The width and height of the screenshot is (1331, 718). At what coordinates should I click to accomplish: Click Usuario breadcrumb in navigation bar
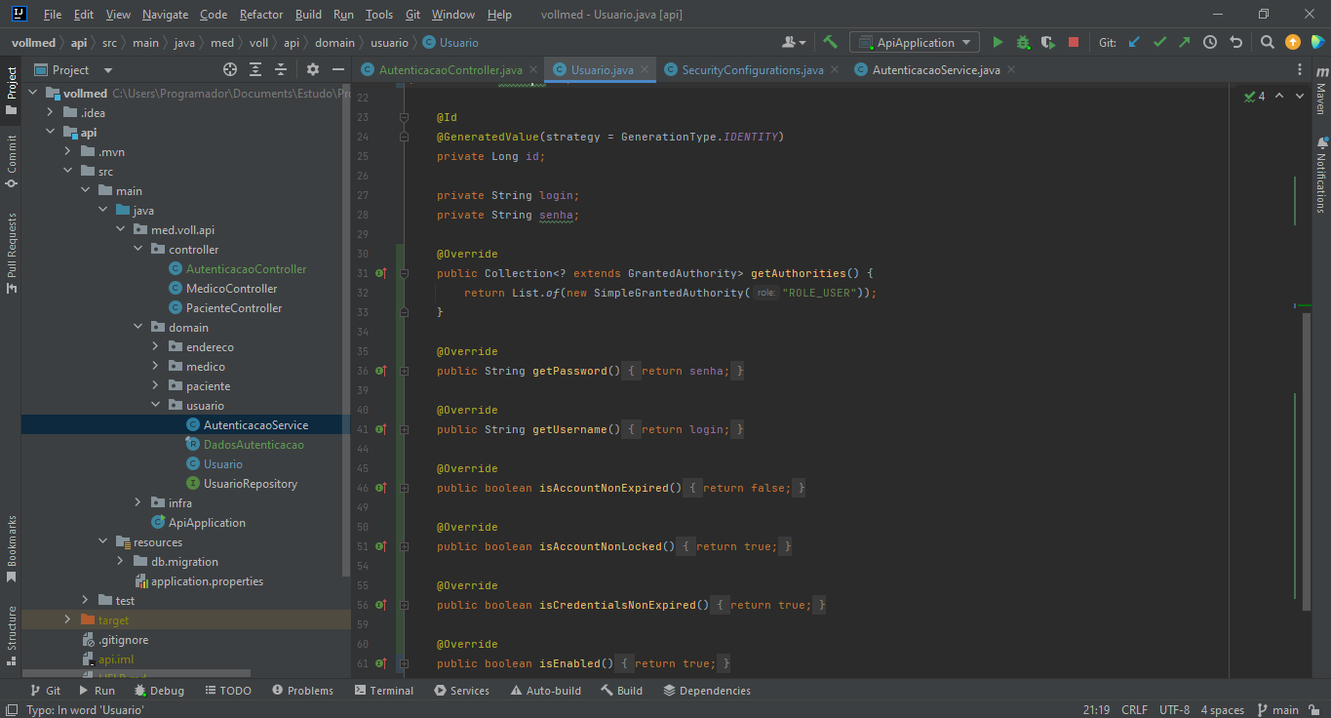coord(450,42)
